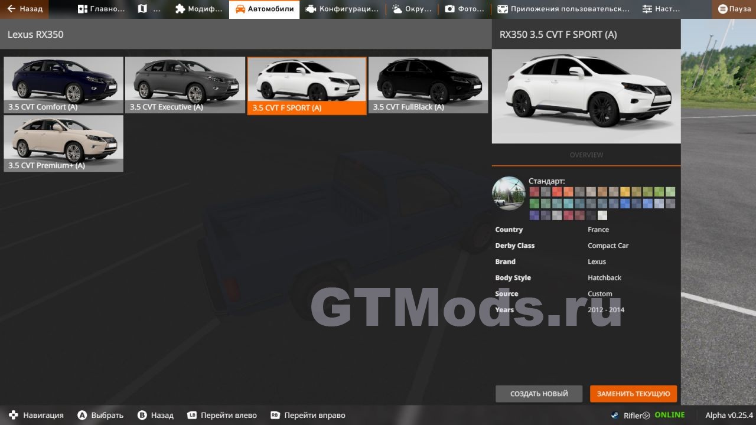
Task: Open the Главно... main menu tab
Action: tap(102, 9)
